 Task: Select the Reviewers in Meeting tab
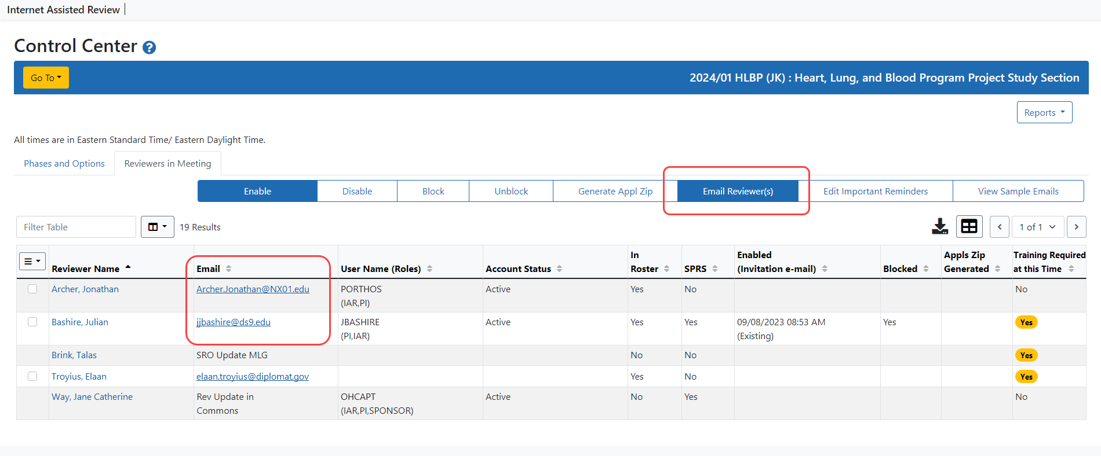pyautogui.click(x=167, y=164)
